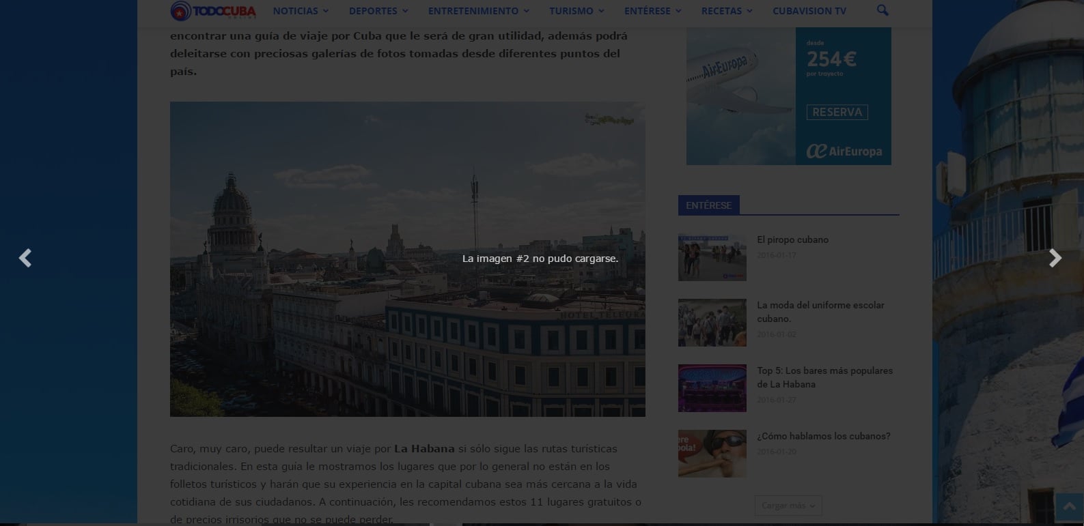Read La moda del uniforme escolar cubano
Viewport: 1084px width, 526px height.
pyautogui.click(x=820, y=312)
